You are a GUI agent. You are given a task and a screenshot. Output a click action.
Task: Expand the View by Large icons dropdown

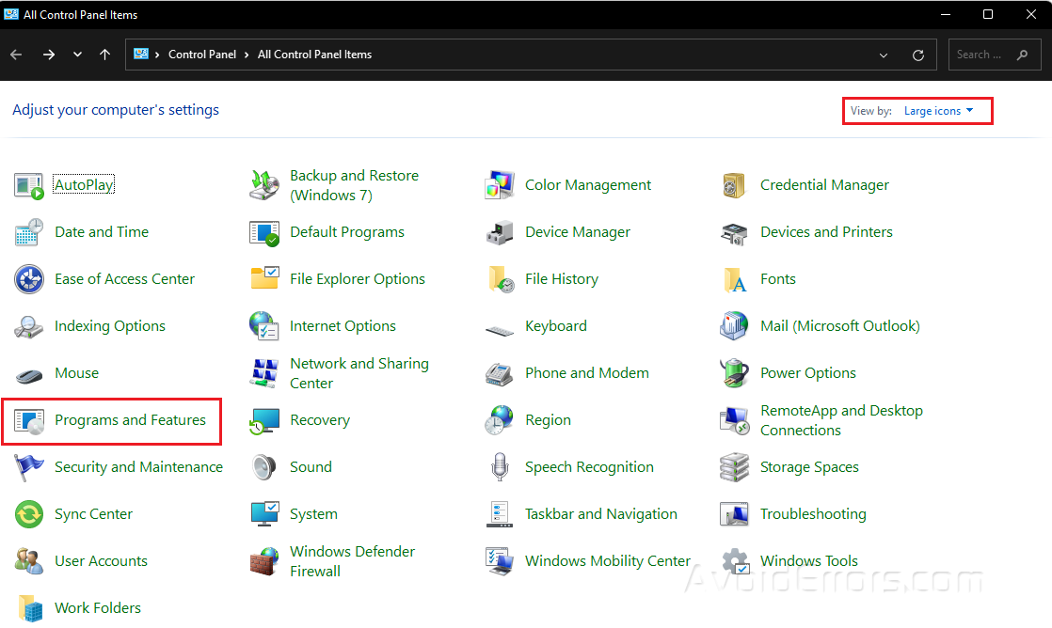pyautogui.click(x=937, y=111)
